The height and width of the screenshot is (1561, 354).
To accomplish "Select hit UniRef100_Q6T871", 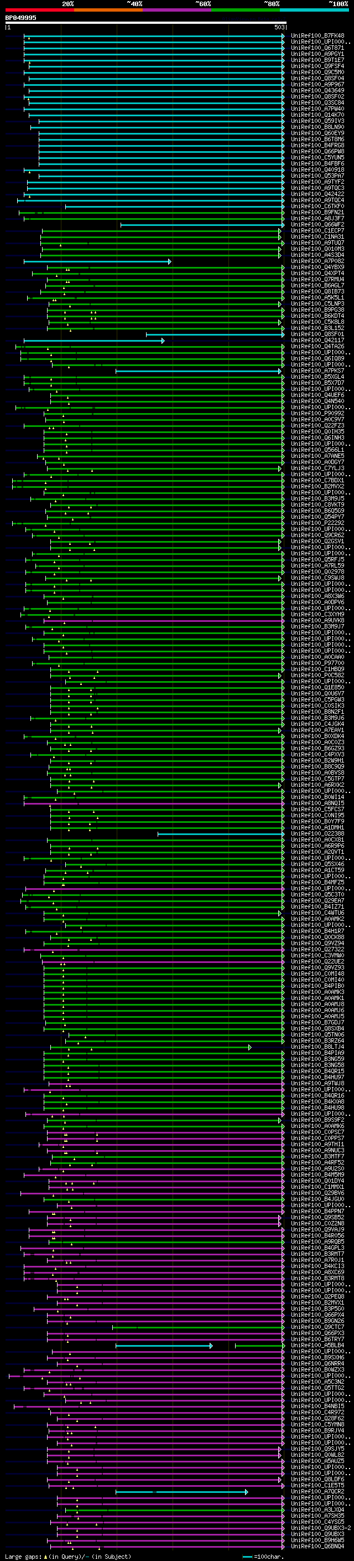I will 317,48.
